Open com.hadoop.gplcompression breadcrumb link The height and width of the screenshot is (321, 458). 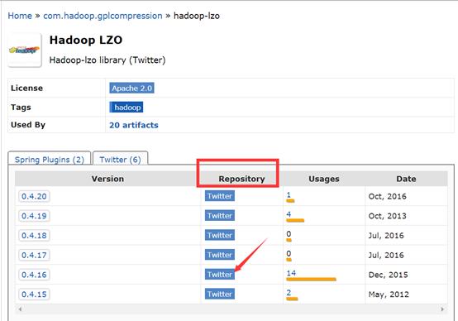[103, 16]
